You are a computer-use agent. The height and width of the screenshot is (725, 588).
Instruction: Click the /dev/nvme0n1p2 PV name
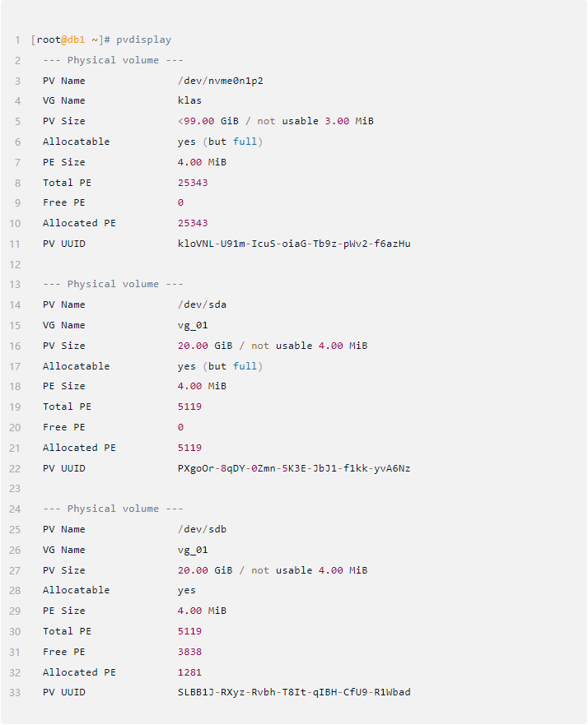[221, 81]
